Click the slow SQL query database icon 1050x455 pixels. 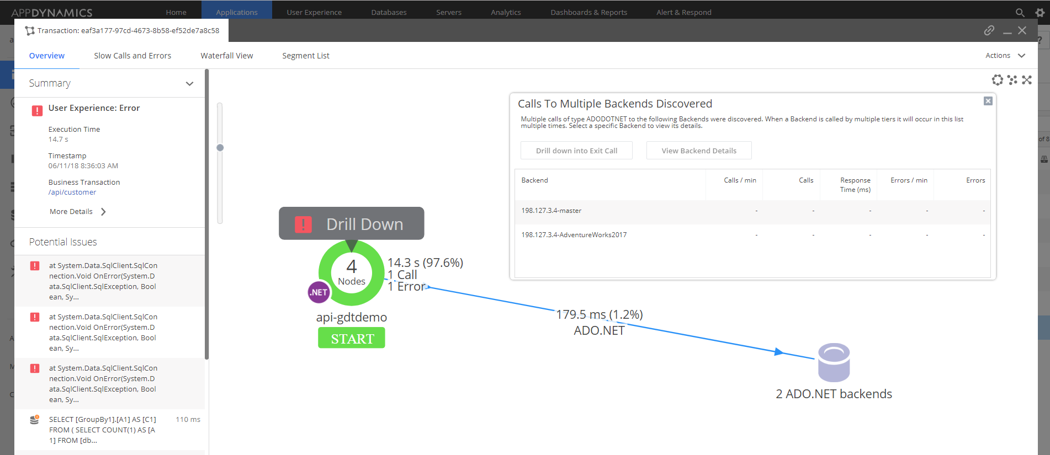(35, 420)
